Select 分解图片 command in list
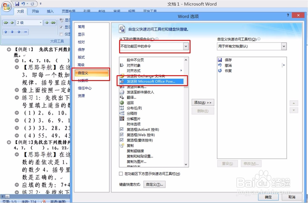Screen dimensions: 308x203 pos(151,119)
